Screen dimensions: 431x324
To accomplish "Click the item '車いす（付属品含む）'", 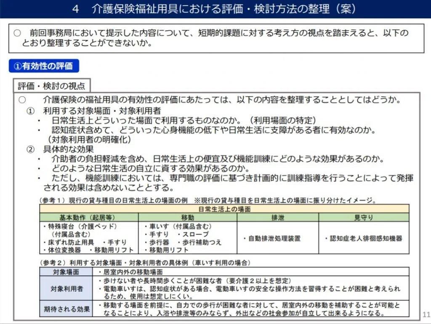I will [180, 227].
